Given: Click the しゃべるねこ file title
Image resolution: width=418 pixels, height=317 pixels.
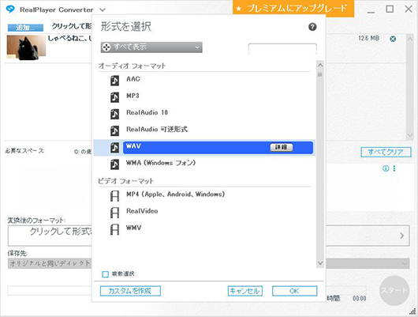Looking at the screenshot, I should (x=69, y=38).
